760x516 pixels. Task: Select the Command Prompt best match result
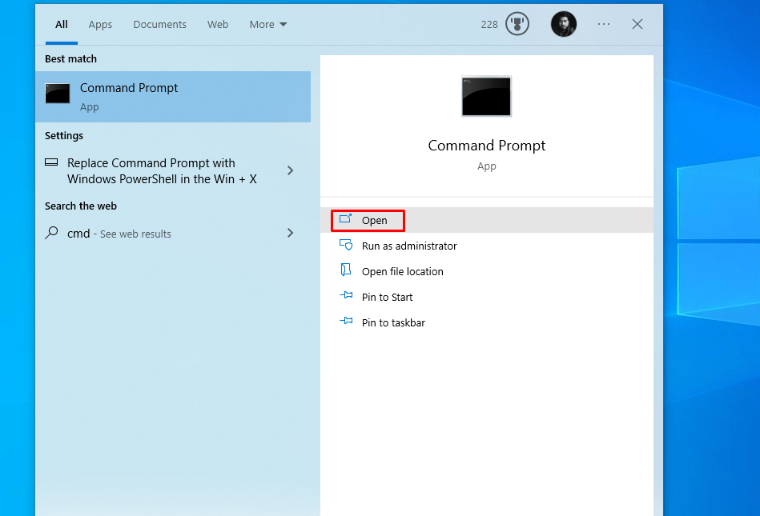[x=173, y=97]
